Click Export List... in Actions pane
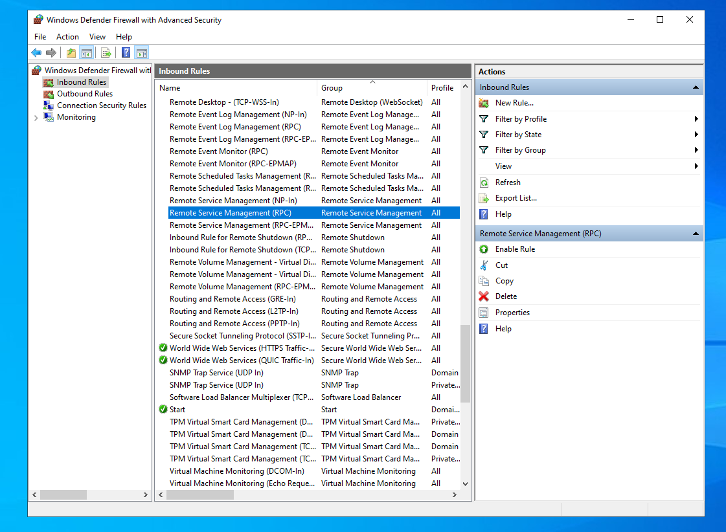 (x=516, y=199)
